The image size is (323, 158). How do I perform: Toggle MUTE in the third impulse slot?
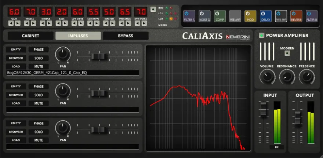click(x=39, y=140)
